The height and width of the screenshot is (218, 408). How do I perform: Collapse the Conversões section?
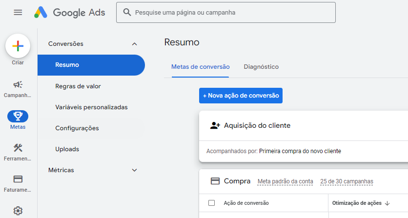click(134, 44)
